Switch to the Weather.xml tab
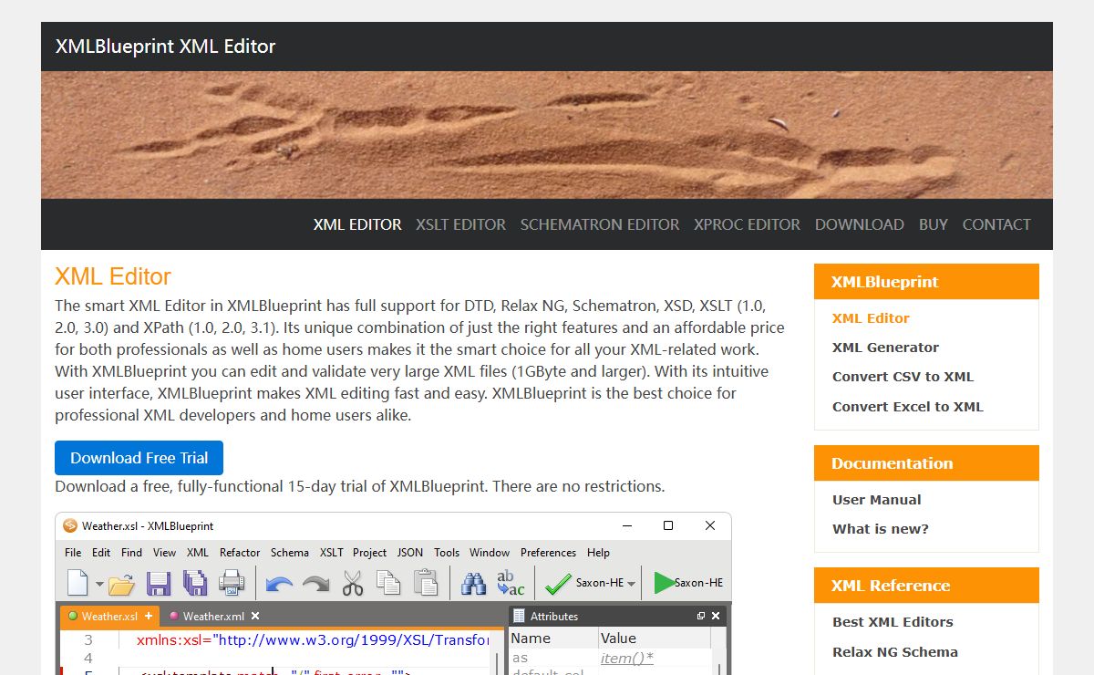Image resolution: width=1094 pixels, height=675 pixels. coord(215,616)
